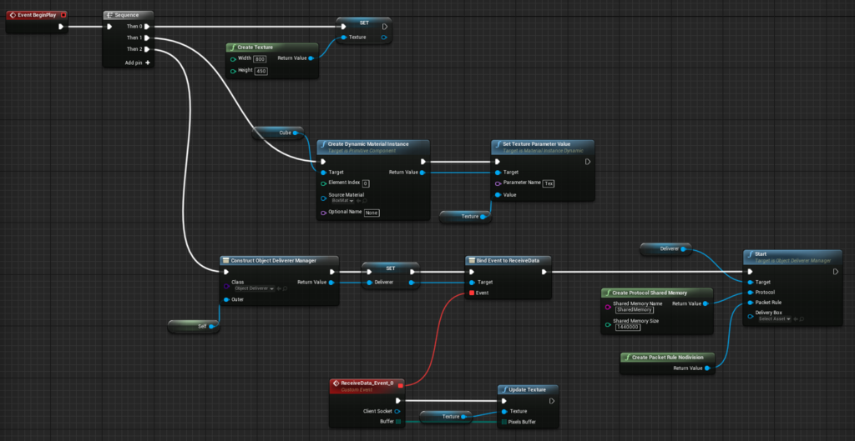Click the Value pin on Set Texture Parameter Value
This screenshot has width=855, height=441.
point(498,195)
